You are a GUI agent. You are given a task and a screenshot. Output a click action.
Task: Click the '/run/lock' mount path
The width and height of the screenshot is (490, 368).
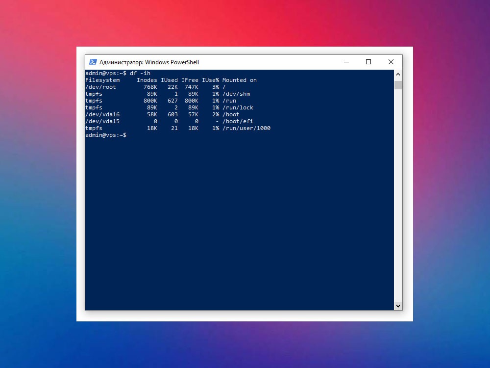click(x=238, y=107)
